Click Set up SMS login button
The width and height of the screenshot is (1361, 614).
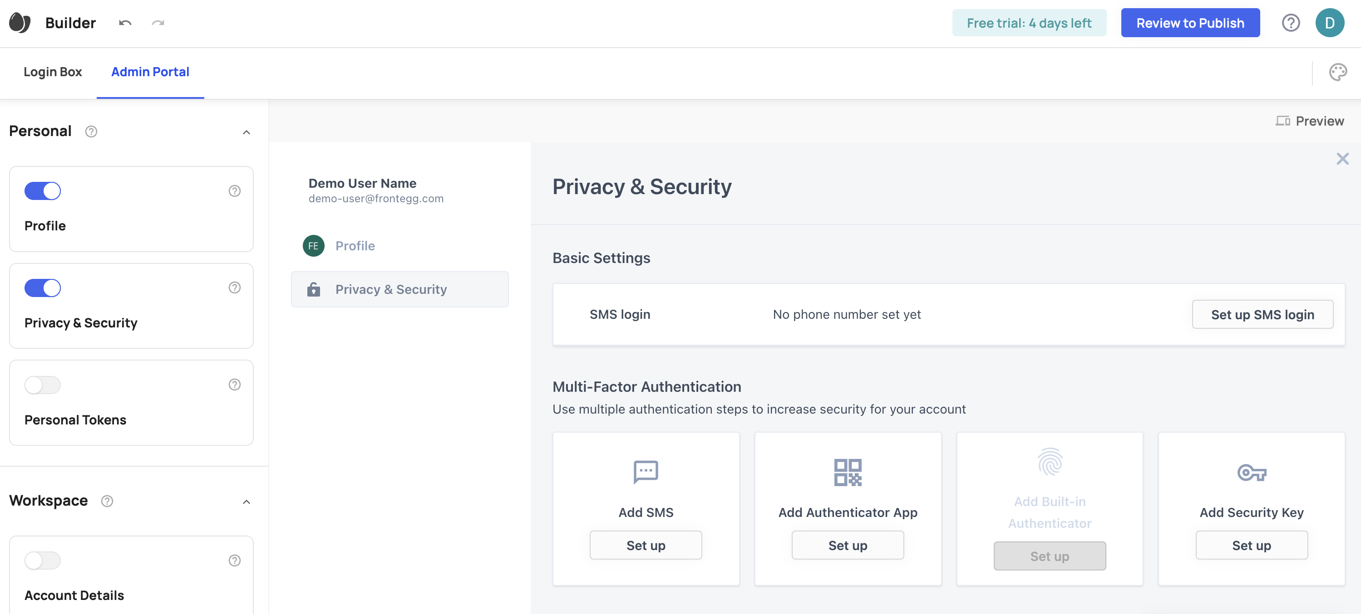point(1263,314)
